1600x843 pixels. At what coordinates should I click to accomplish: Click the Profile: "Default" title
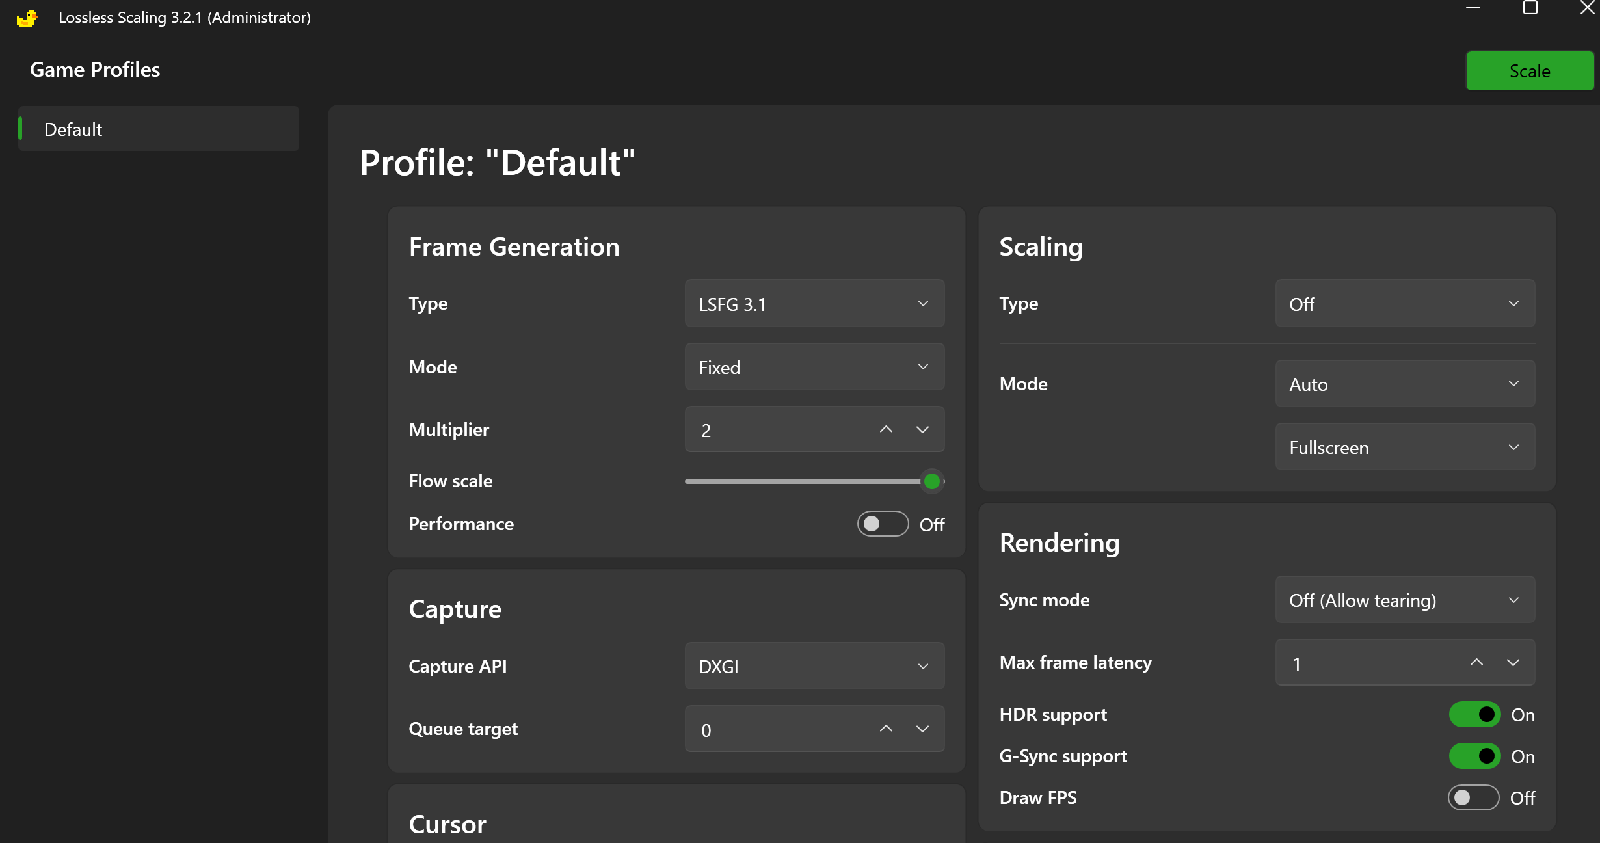tap(498, 162)
